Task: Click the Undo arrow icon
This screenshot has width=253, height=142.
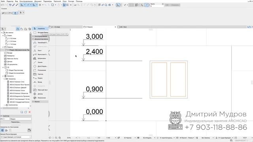Action: click(x=3, y=5)
